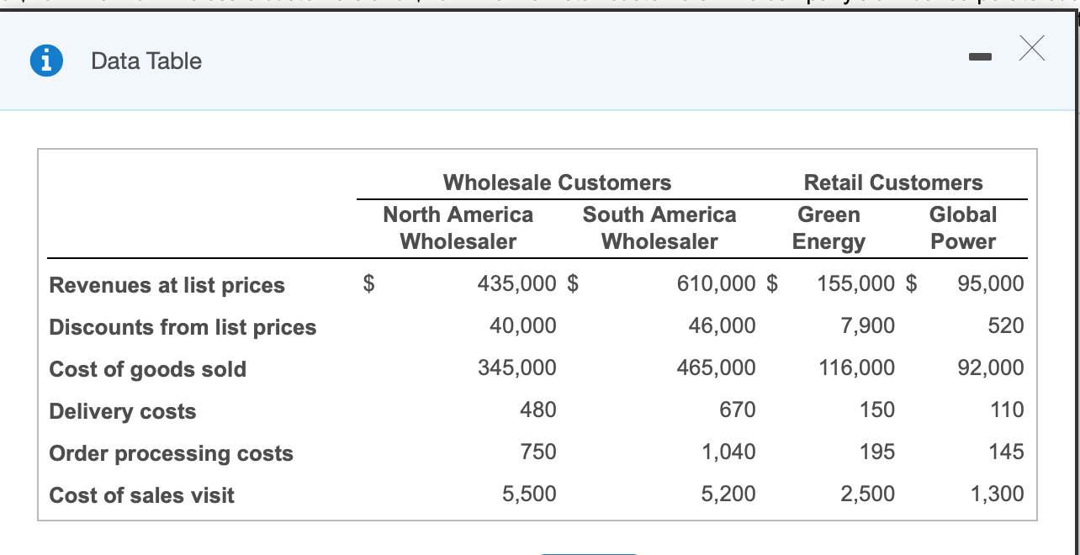Click the Wholesale Customers heading
Image resolution: width=1080 pixels, height=555 pixels.
click(557, 182)
